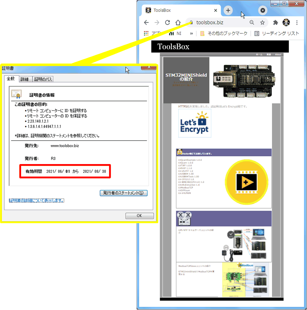The width and height of the screenshot is (307, 310).
Task: Click the home icon in Chrome's toolbar
Action: pos(178,22)
